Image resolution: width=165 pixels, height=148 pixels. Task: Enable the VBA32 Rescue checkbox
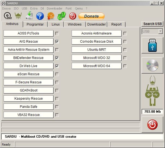coord(57,115)
